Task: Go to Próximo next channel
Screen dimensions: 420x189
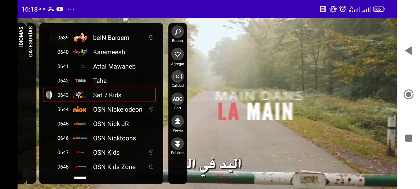Action: (177, 144)
